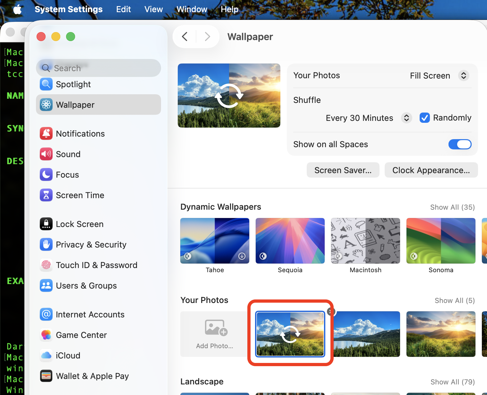The height and width of the screenshot is (395, 487).
Task: Open the Edit menu
Action: (x=124, y=9)
